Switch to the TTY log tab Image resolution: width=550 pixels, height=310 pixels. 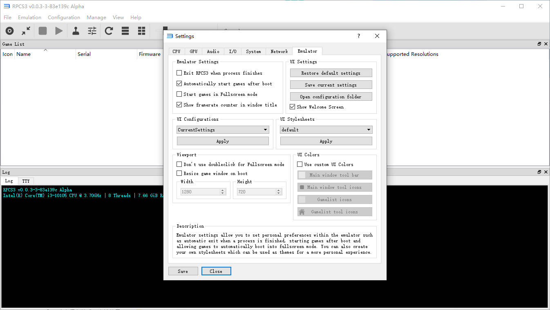(26, 181)
